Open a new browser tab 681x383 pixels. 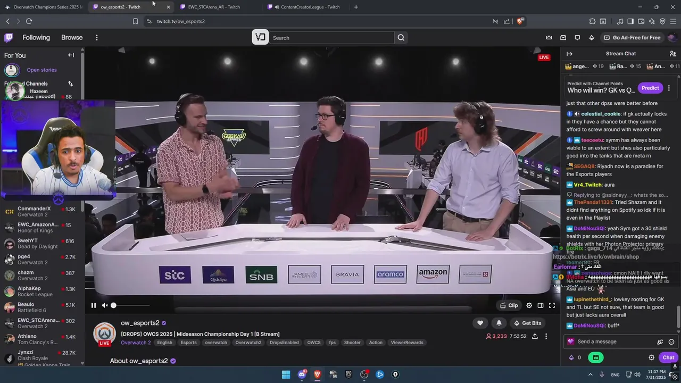coord(356,7)
